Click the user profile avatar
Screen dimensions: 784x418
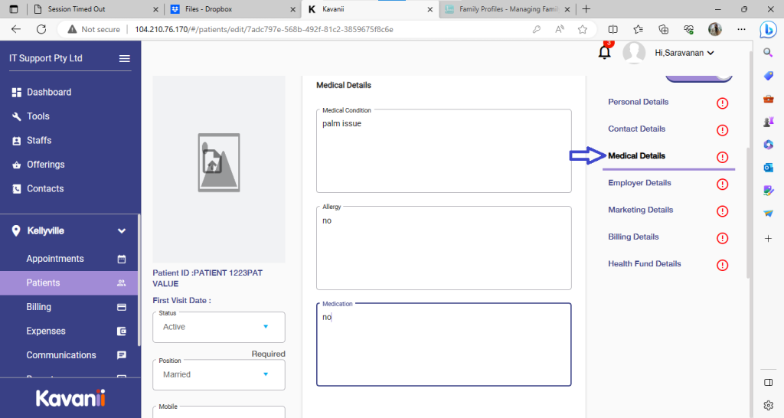pyautogui.click(x=634, y=53)
